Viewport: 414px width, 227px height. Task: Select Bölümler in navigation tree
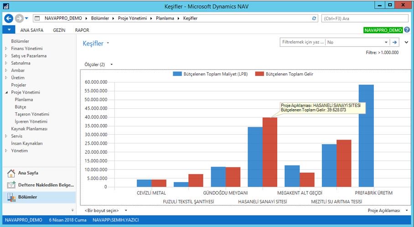point(20,41)
